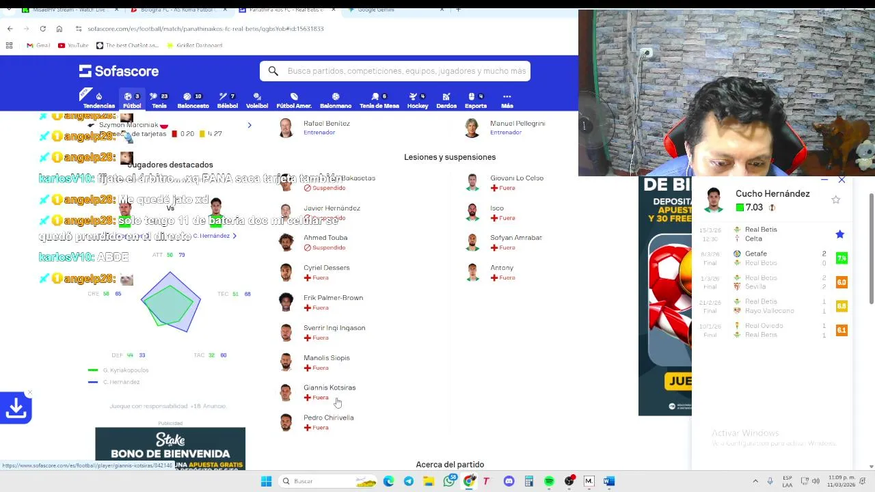Image resolution: width=875 pixels, height=492 pixels.
Task: Select the Dardos target icon
Action: pyautogui.click(x=446, y=97)
